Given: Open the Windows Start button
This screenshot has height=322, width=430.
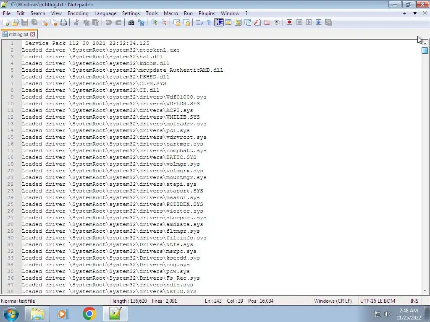Looking at the screenshot, I should (11, 314).
